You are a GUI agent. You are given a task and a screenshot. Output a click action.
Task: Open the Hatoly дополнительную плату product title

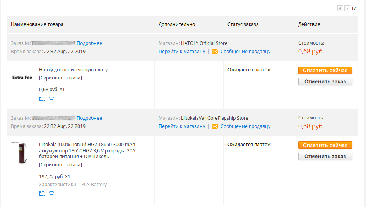coord(73,70)
